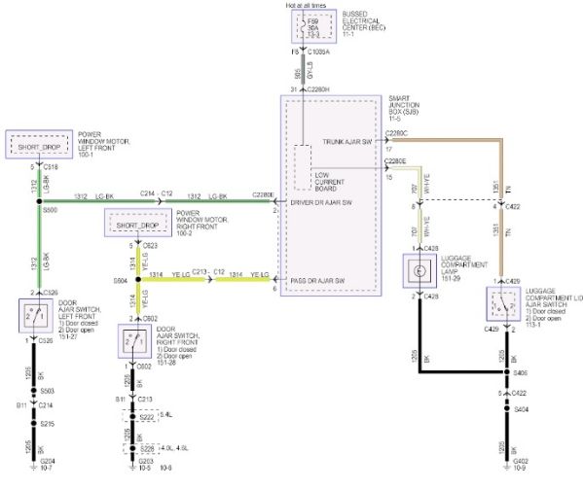
Task: Select 'LUGGAGE COMPARTMENT LID AJAR SWITCH' label
Action: [554, 297]
